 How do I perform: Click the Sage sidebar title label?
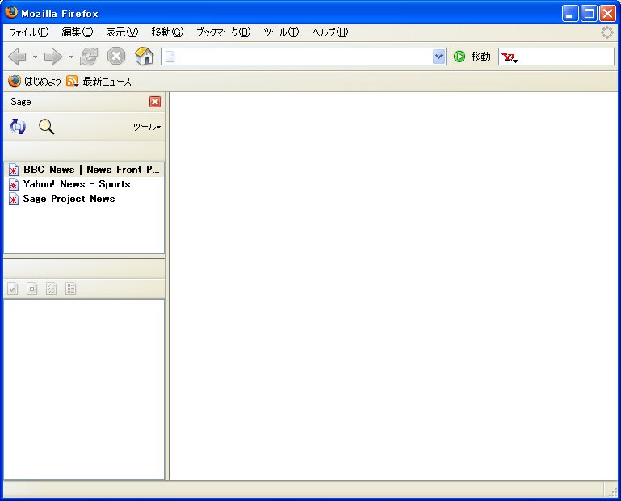pos(21,102)
